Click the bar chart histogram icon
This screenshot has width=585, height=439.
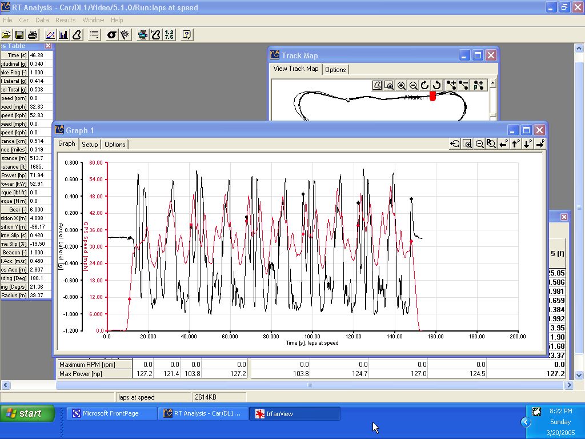[x=63, y=35]
